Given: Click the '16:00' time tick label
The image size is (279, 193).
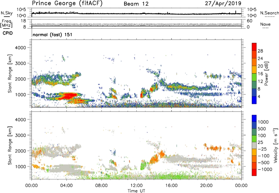Looking at the screenshot, I should pyautogui.click(x=171, y=186).
